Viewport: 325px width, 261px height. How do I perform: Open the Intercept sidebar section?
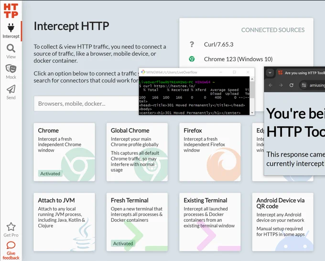pyautogui.click(x=11, y=31)
